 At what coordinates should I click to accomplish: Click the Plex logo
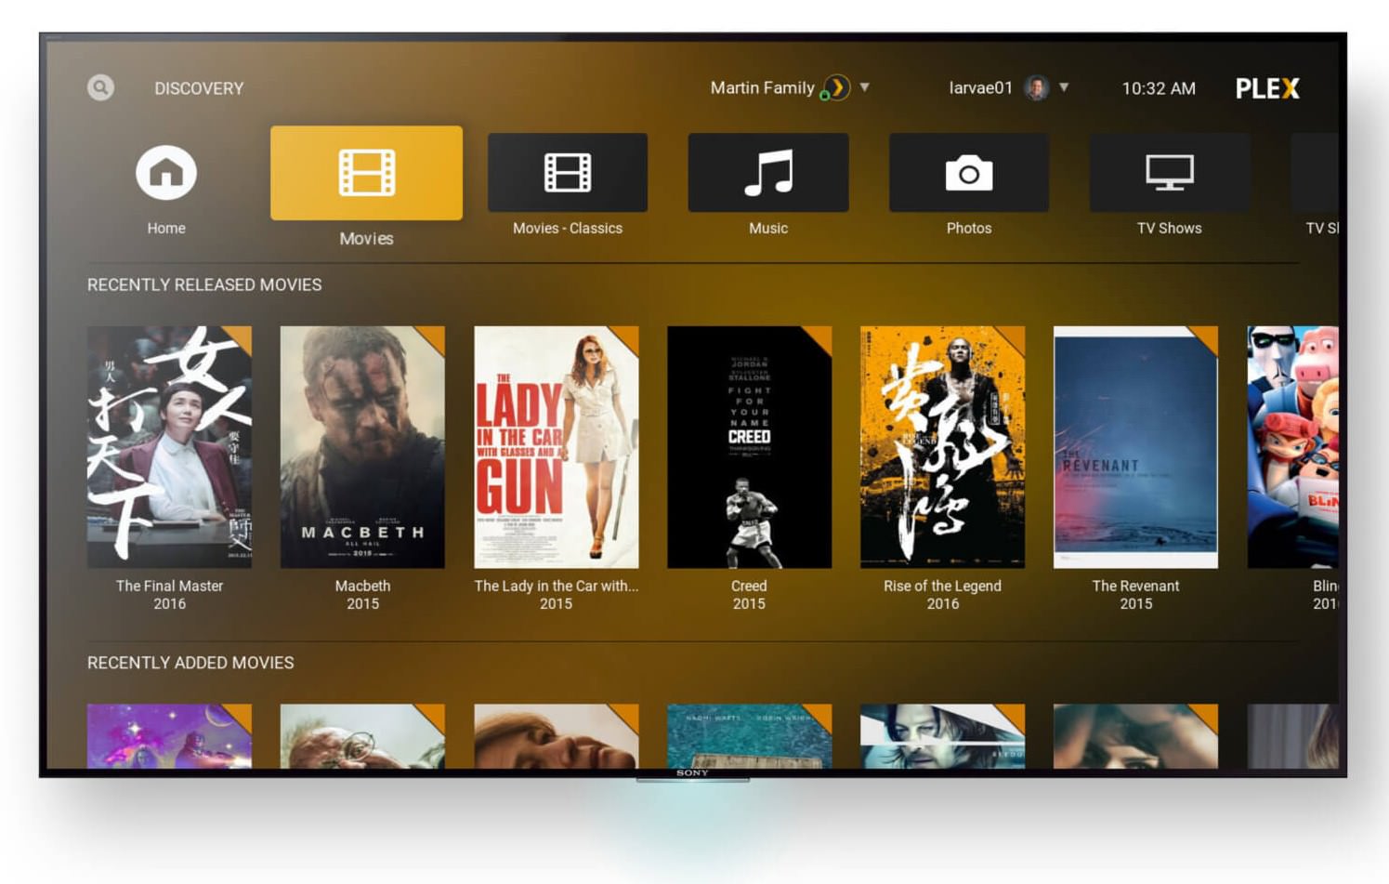(x=1267, y=88)
